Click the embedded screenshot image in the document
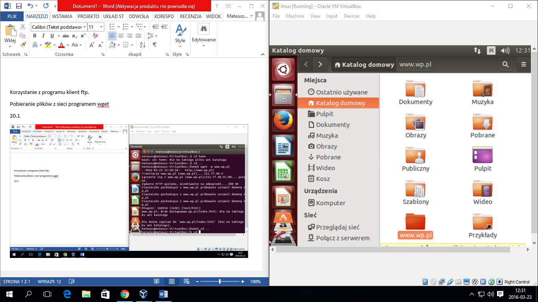Image resolution: width=538 pixels, height=302 pixels. pyautogui.click(x=129, y=191)
